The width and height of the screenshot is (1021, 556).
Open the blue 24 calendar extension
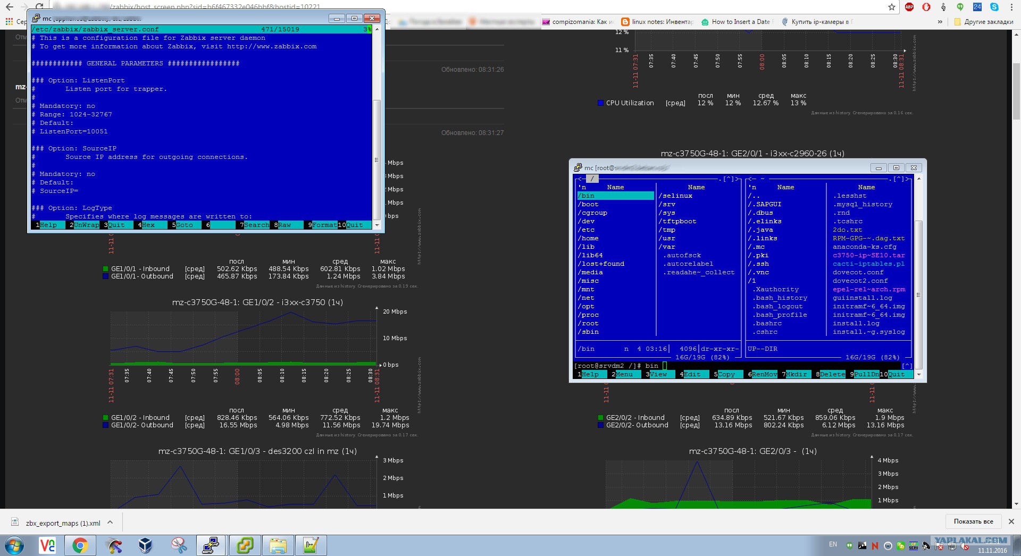(977, 7)
